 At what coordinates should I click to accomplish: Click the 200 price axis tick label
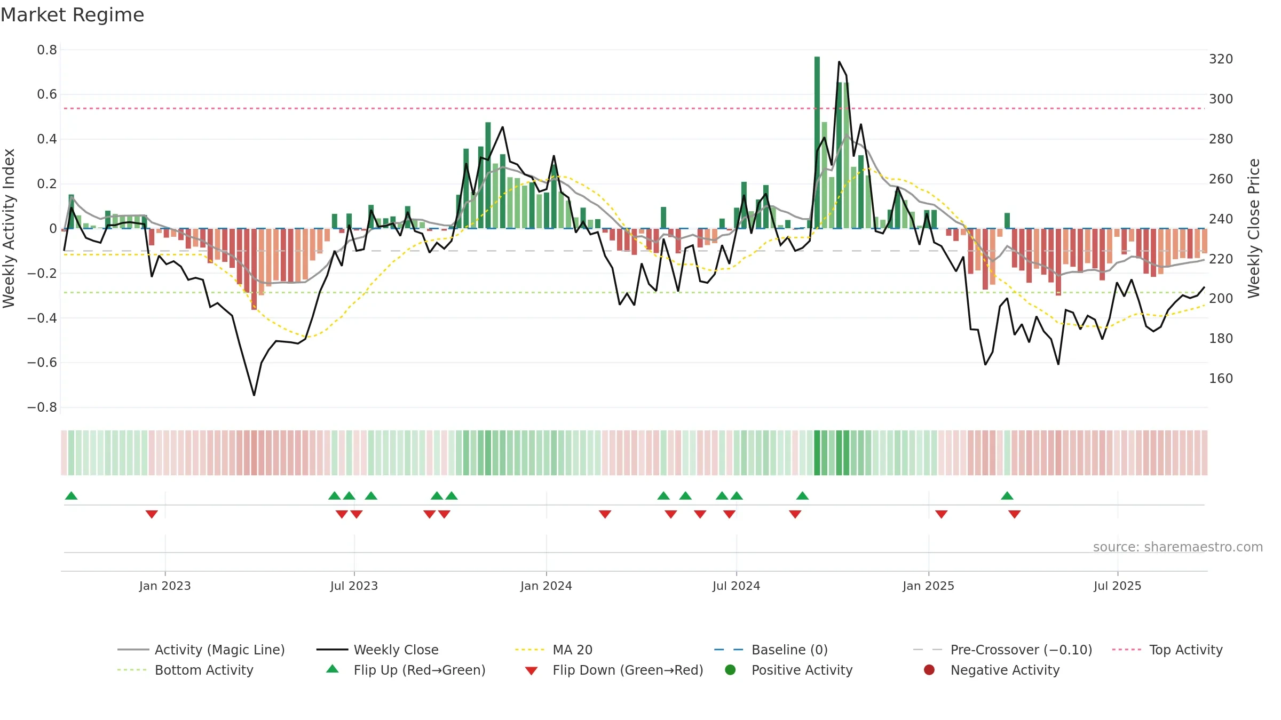tap(1221, 299)
